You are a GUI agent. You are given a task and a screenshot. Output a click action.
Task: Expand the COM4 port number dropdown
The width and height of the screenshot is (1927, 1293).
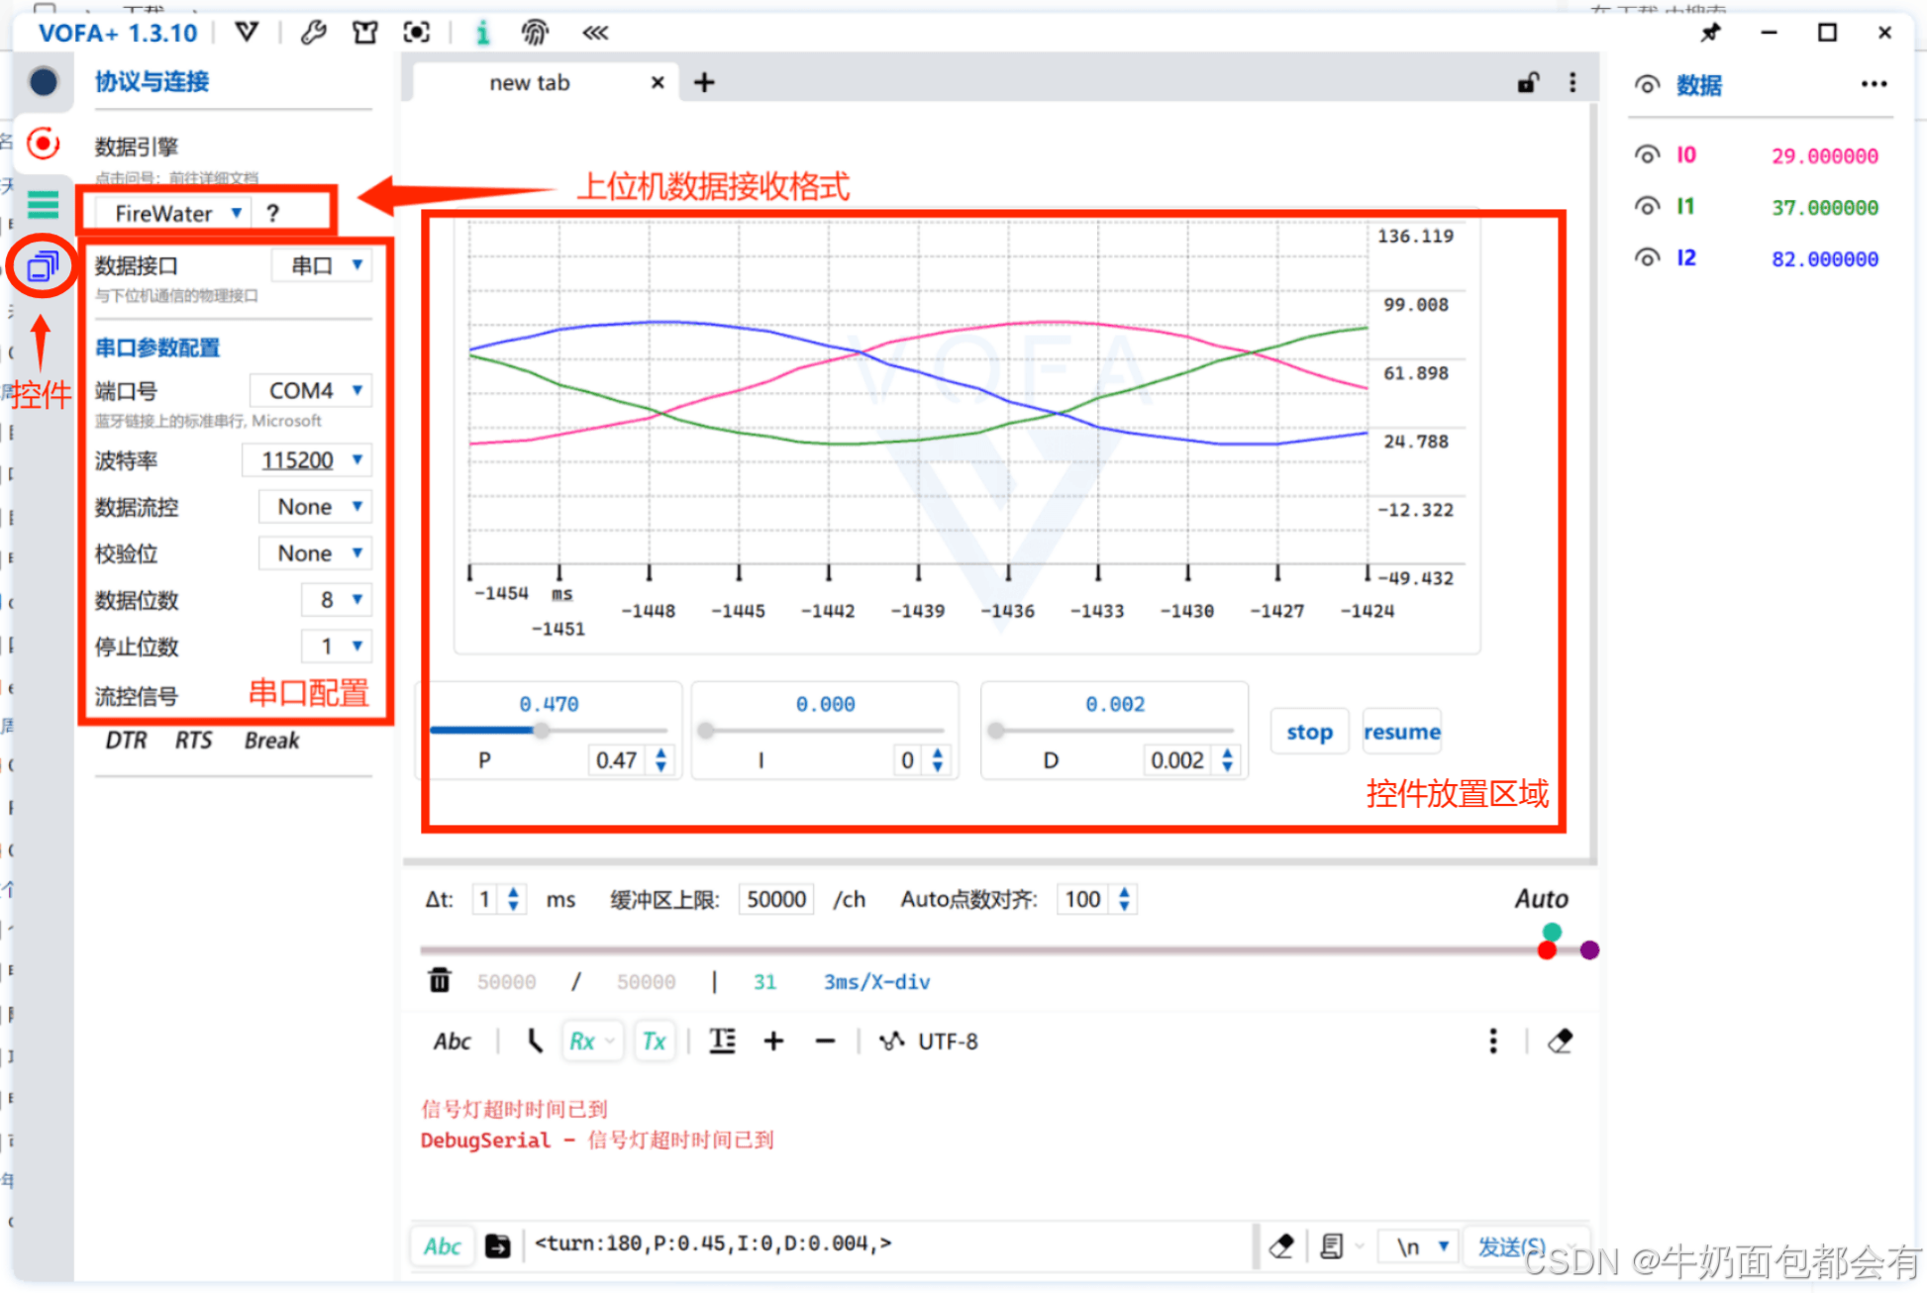[312, 390]
